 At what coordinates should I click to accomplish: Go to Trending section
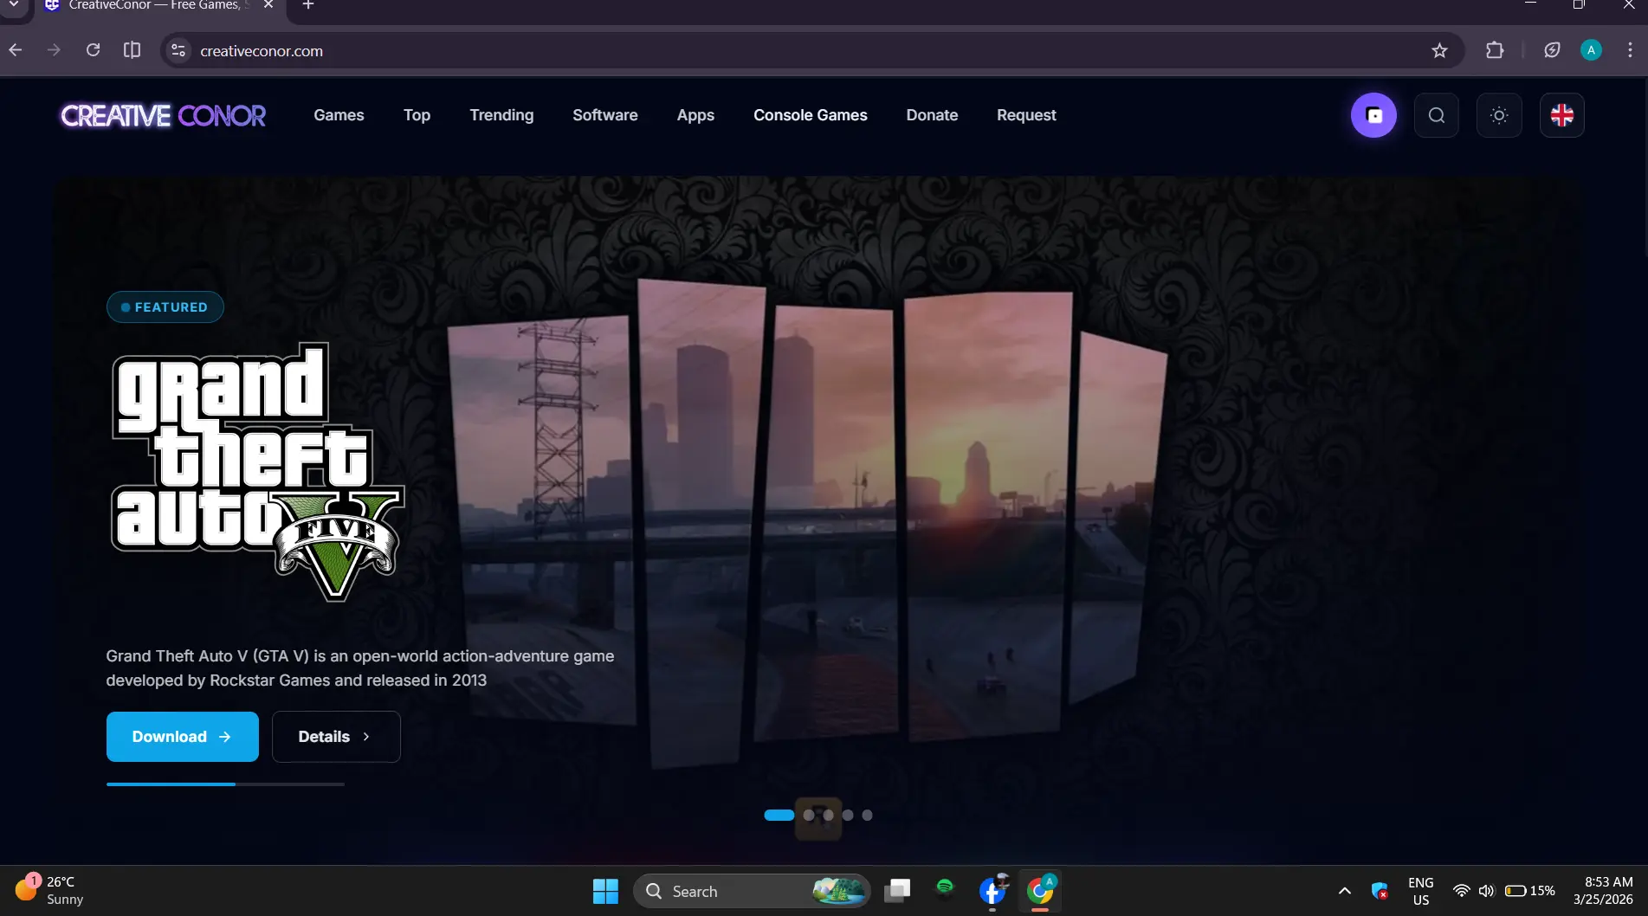[x=501, y=115]
